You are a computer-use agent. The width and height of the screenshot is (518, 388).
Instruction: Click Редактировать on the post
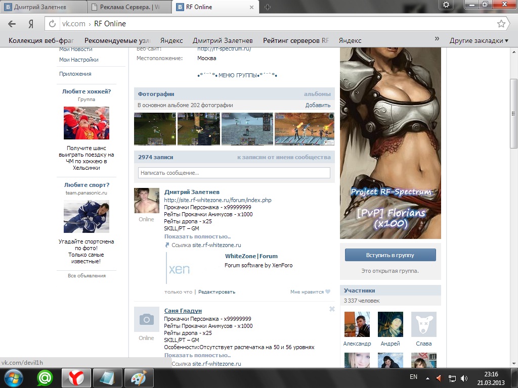pyautogui.click(x=217, y=292)
